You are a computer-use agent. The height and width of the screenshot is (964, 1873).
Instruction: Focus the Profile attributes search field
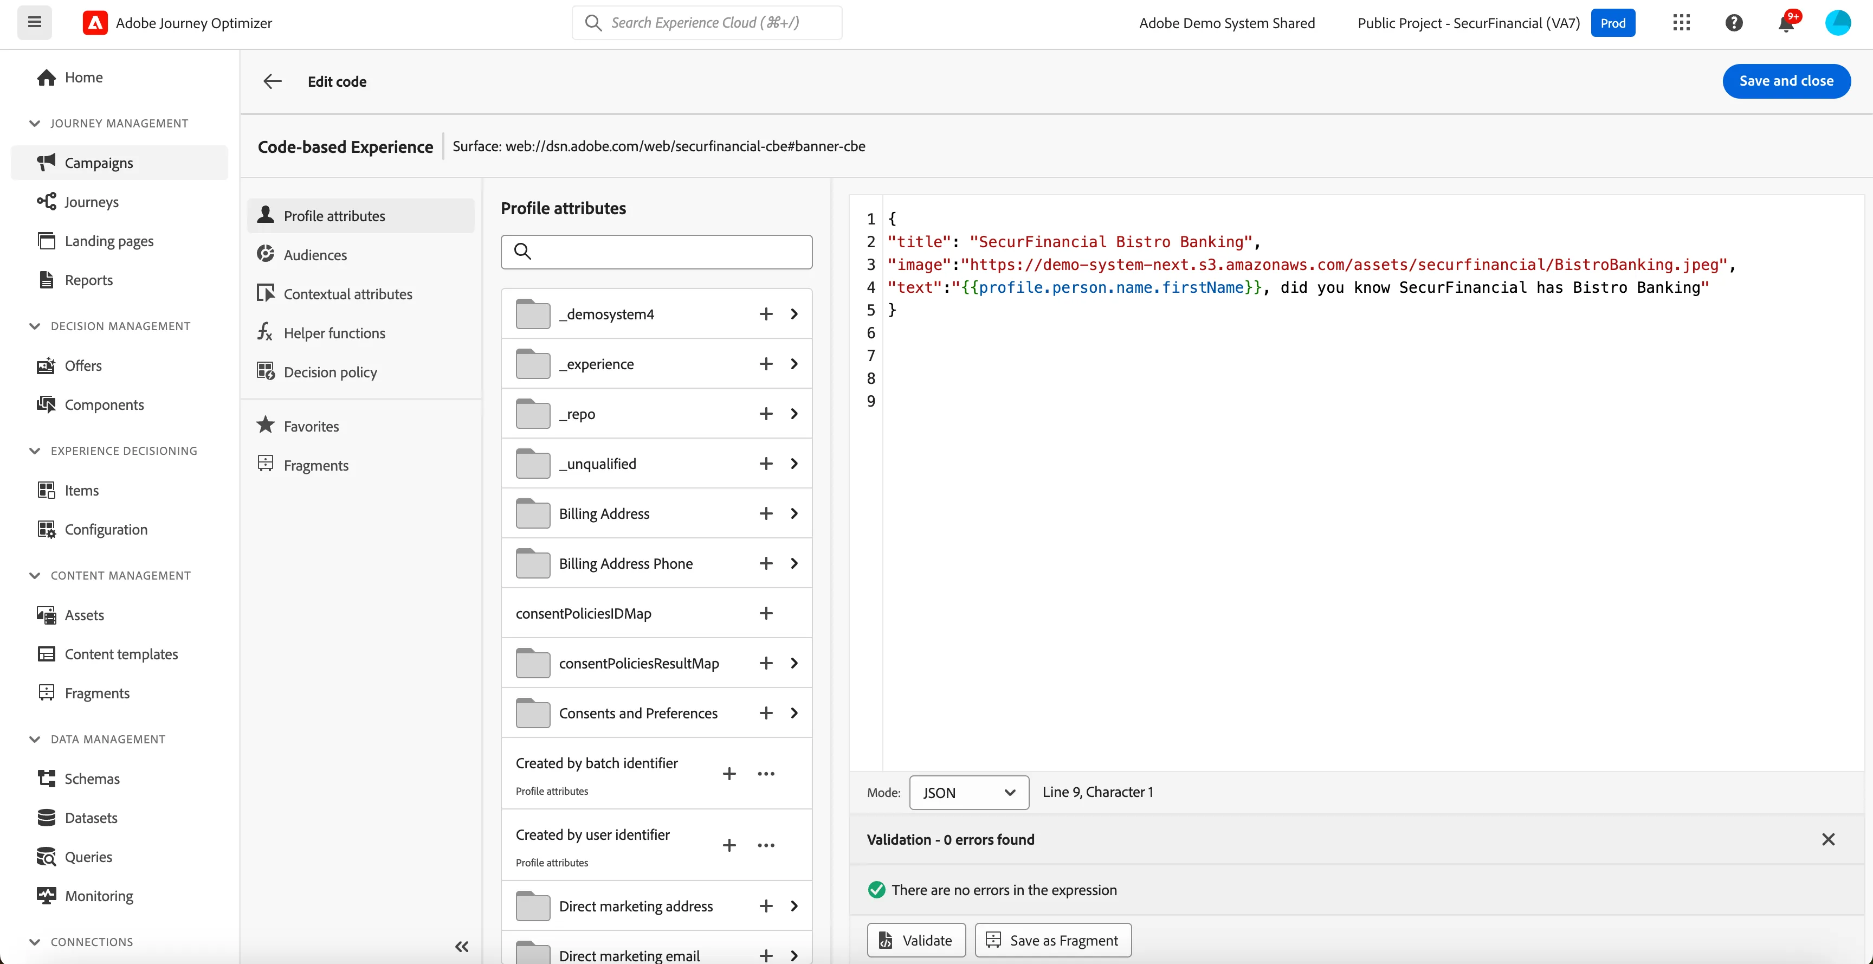(x=656, y=252)
